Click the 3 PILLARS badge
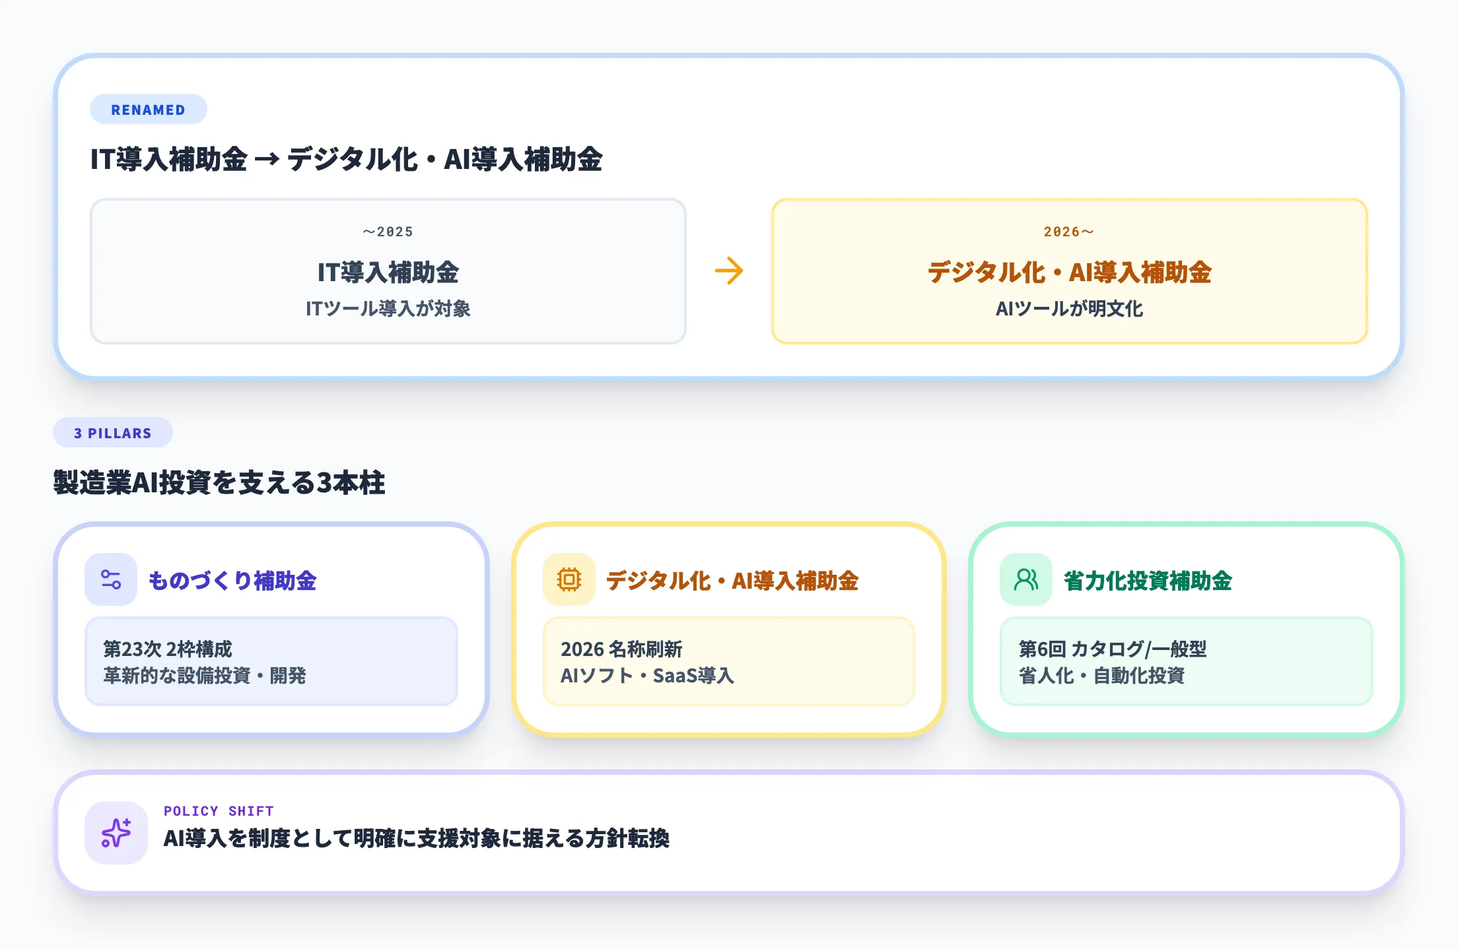Screen dimensions: 1458x949 tap(112, 433)
